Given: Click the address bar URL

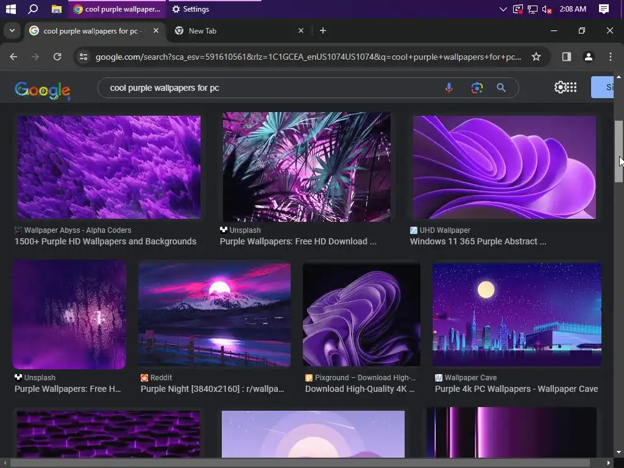Looking at the screenshot, I should pyautogui.click(x=308, y=57).
